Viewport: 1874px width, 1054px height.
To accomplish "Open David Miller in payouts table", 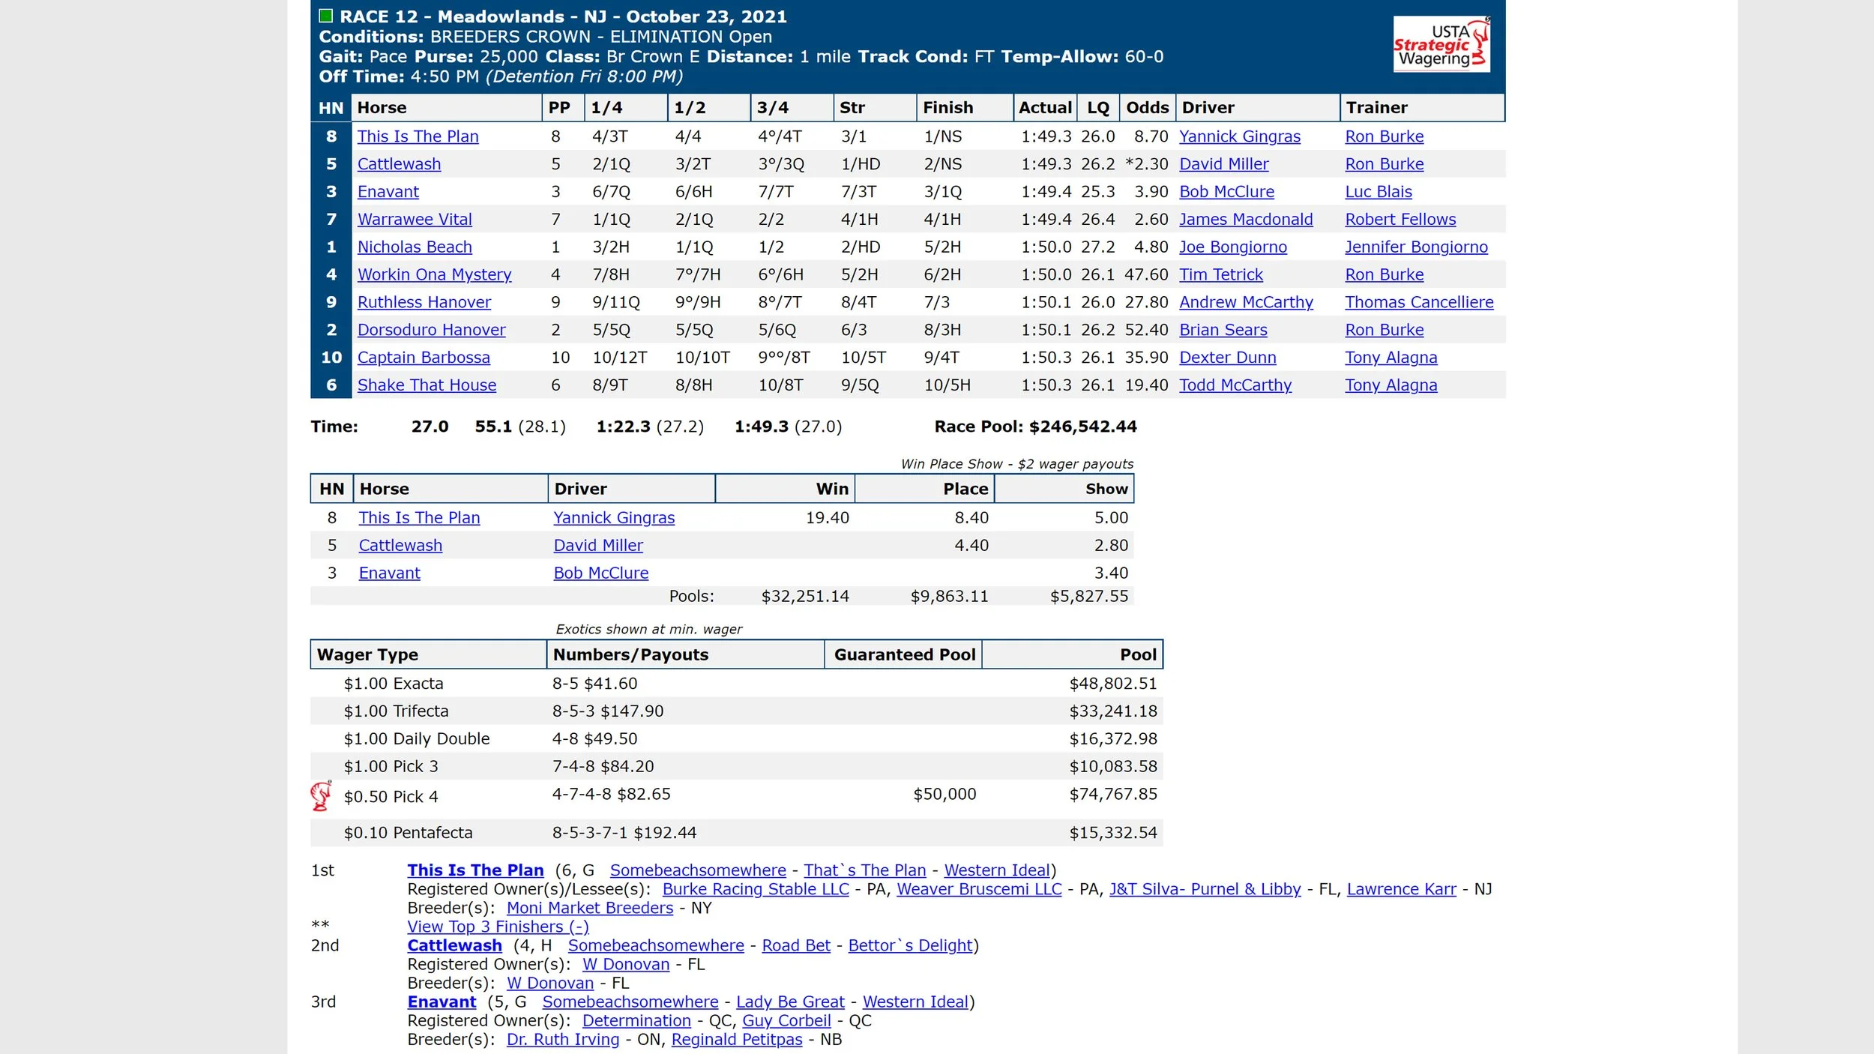I will (x=598, y=546).
